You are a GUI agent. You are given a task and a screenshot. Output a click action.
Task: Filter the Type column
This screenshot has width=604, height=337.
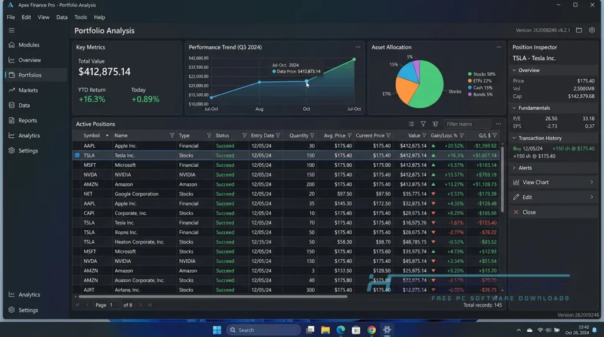coord(209,136)
